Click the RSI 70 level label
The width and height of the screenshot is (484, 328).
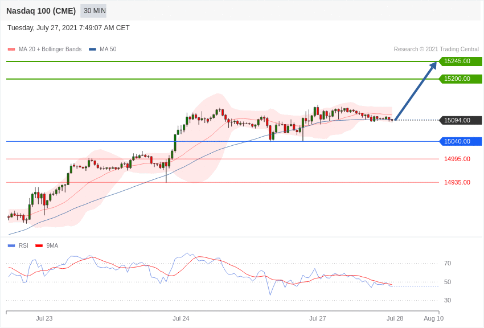[x=448, y=263]
